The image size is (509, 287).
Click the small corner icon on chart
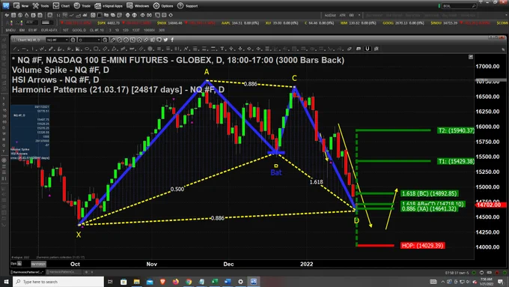pyautogui.click(x=471, y=57)
